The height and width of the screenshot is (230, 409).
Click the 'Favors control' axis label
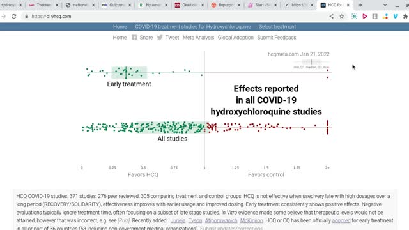[x=266, y=174]
